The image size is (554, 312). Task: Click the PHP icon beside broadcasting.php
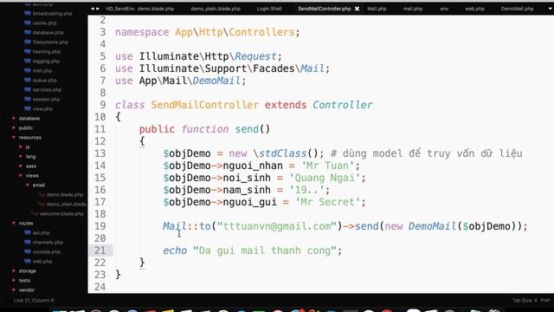(27, 14)
